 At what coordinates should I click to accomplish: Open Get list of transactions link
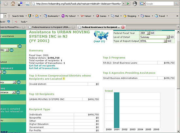(44, 68)
